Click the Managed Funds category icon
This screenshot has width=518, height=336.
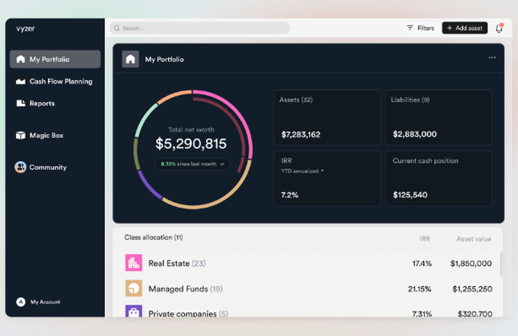[134, 288]
